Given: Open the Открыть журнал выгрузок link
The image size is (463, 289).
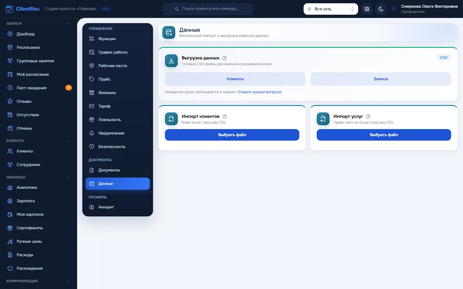Looking at the screenshot, I should (260, 92).
